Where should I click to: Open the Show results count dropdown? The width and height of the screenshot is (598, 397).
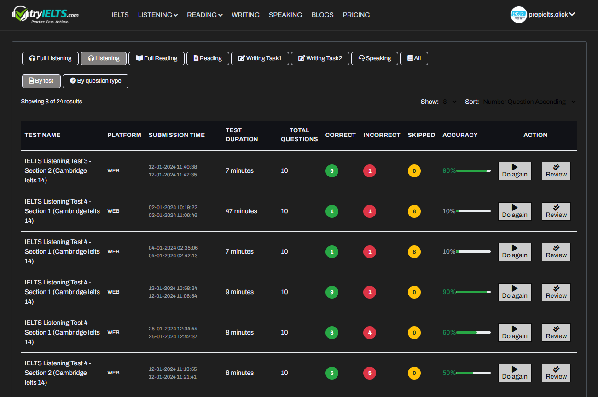(x=449, y=102)
